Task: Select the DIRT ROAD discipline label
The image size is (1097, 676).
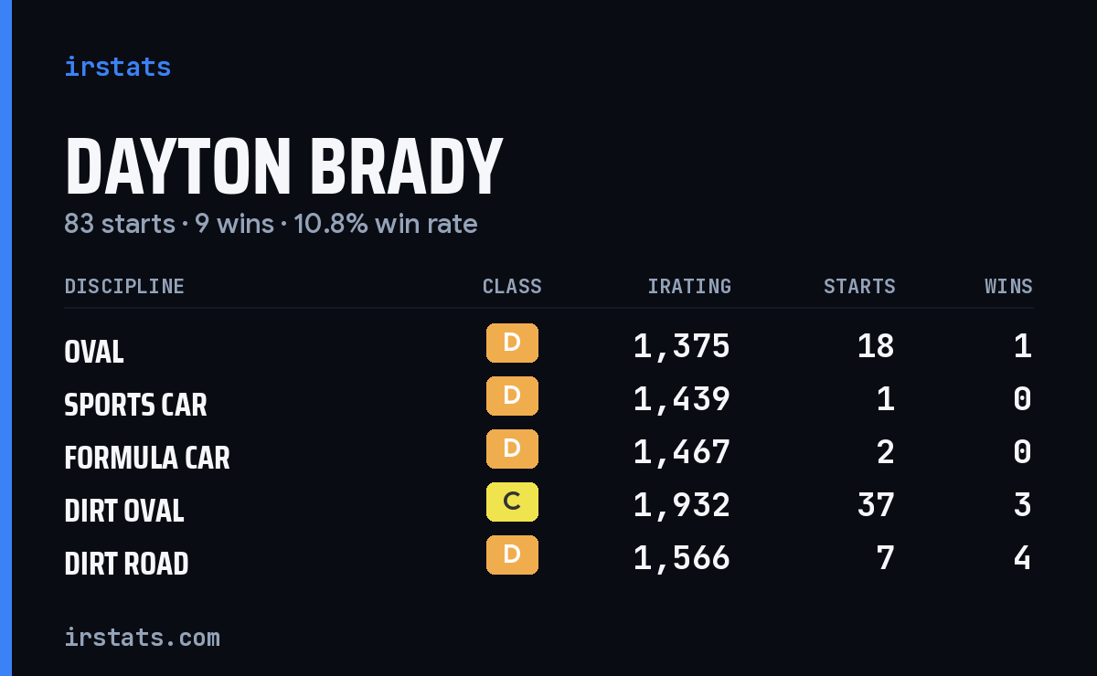Action: click(126, 564)
